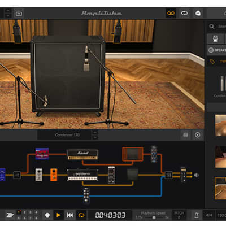Click the search magnifier icon
The height and width of the screenshot is (226, 226).
pos(212,27)
